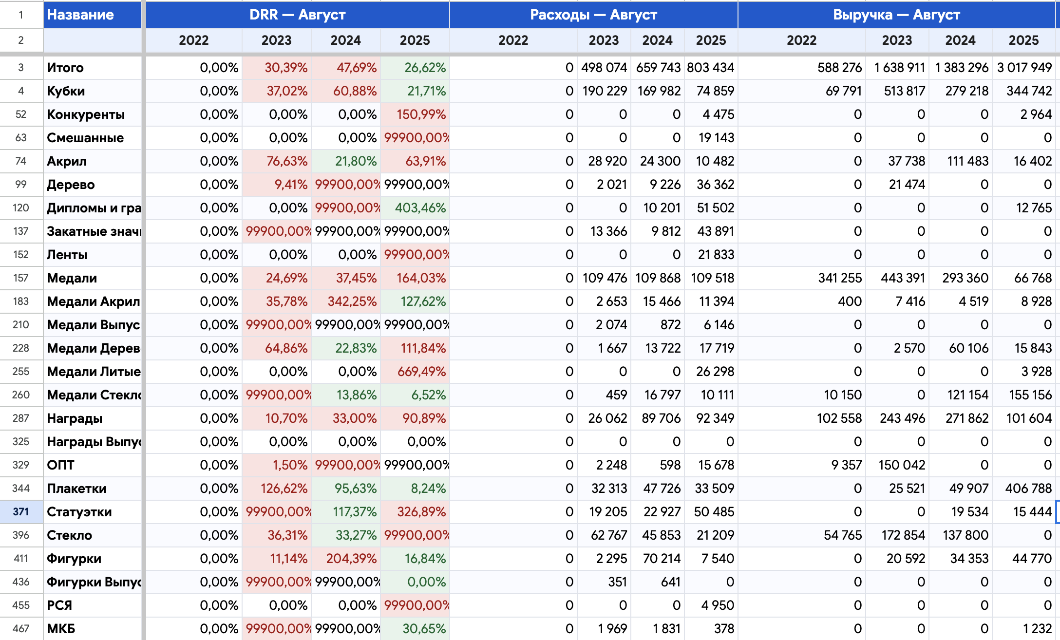This screenshot has height=640, width=1060.
Task: Click the 'Итого' row label cell
Action: point(93,68)
